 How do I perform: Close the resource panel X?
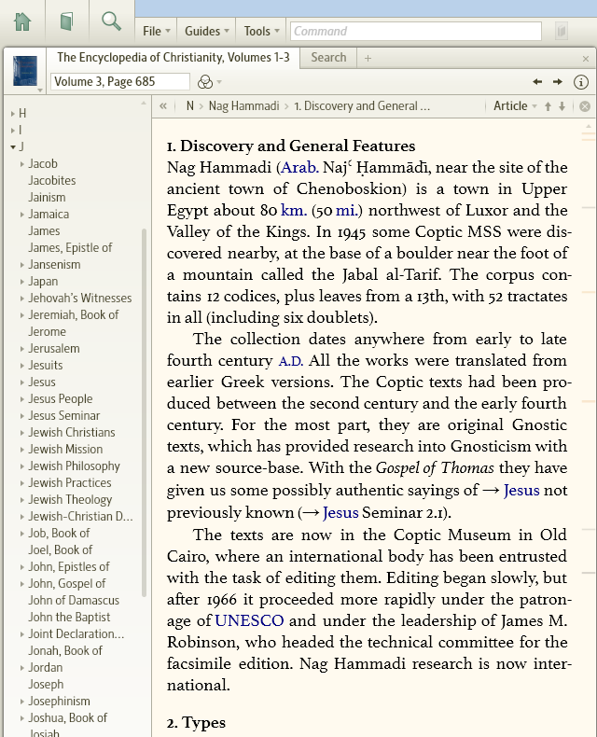(x=586, y=59)
